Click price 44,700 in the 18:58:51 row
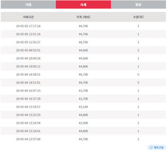 point(83,75)
